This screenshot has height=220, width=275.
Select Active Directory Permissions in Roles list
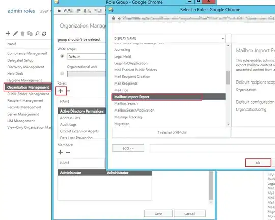click(81, 111)
